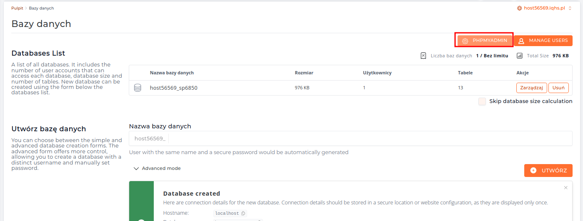
Task: Sort by Rozmiar column header
Action: [304, 73]
